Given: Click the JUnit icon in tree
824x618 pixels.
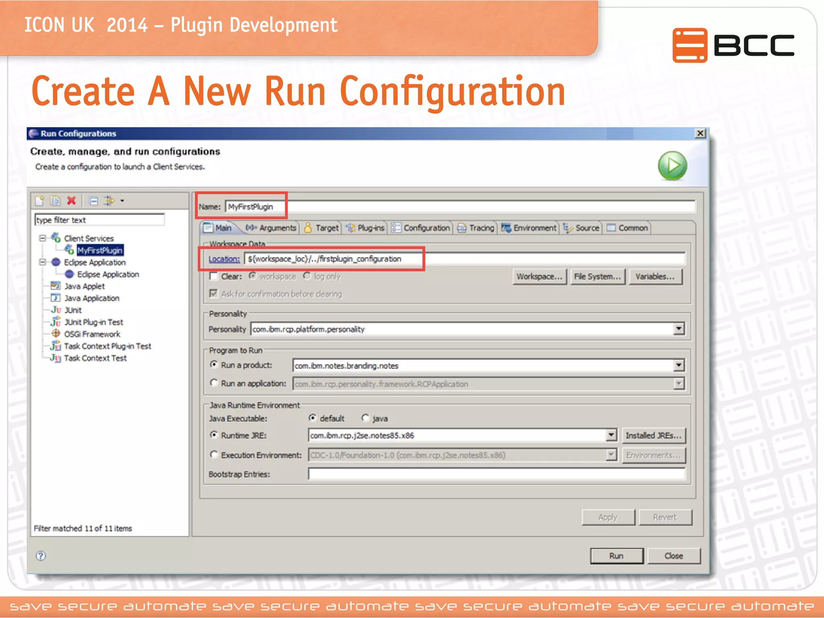Looking at the screenshot, I should (x=56, y=310).
